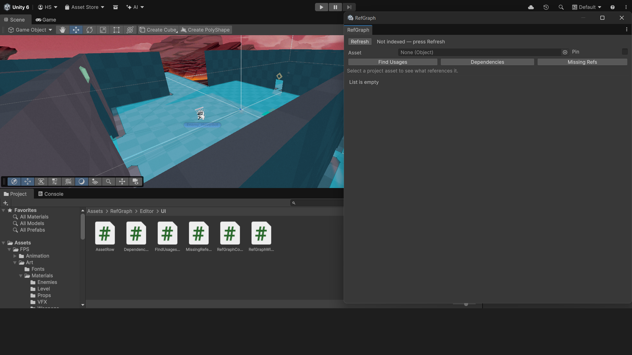
Task: Click the Create Cube tool
Action: click(158, 30)
